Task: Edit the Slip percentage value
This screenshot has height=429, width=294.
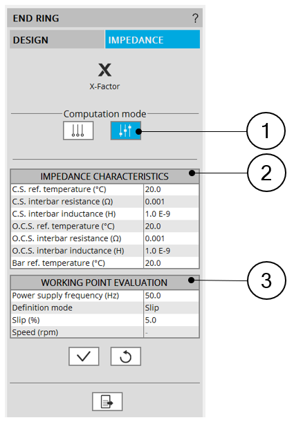Action: [x=172, y=320]
